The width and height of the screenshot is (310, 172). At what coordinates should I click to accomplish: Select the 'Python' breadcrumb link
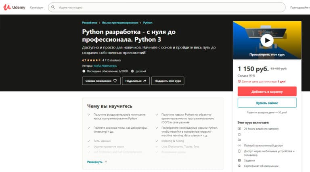[x=148, y=23]
